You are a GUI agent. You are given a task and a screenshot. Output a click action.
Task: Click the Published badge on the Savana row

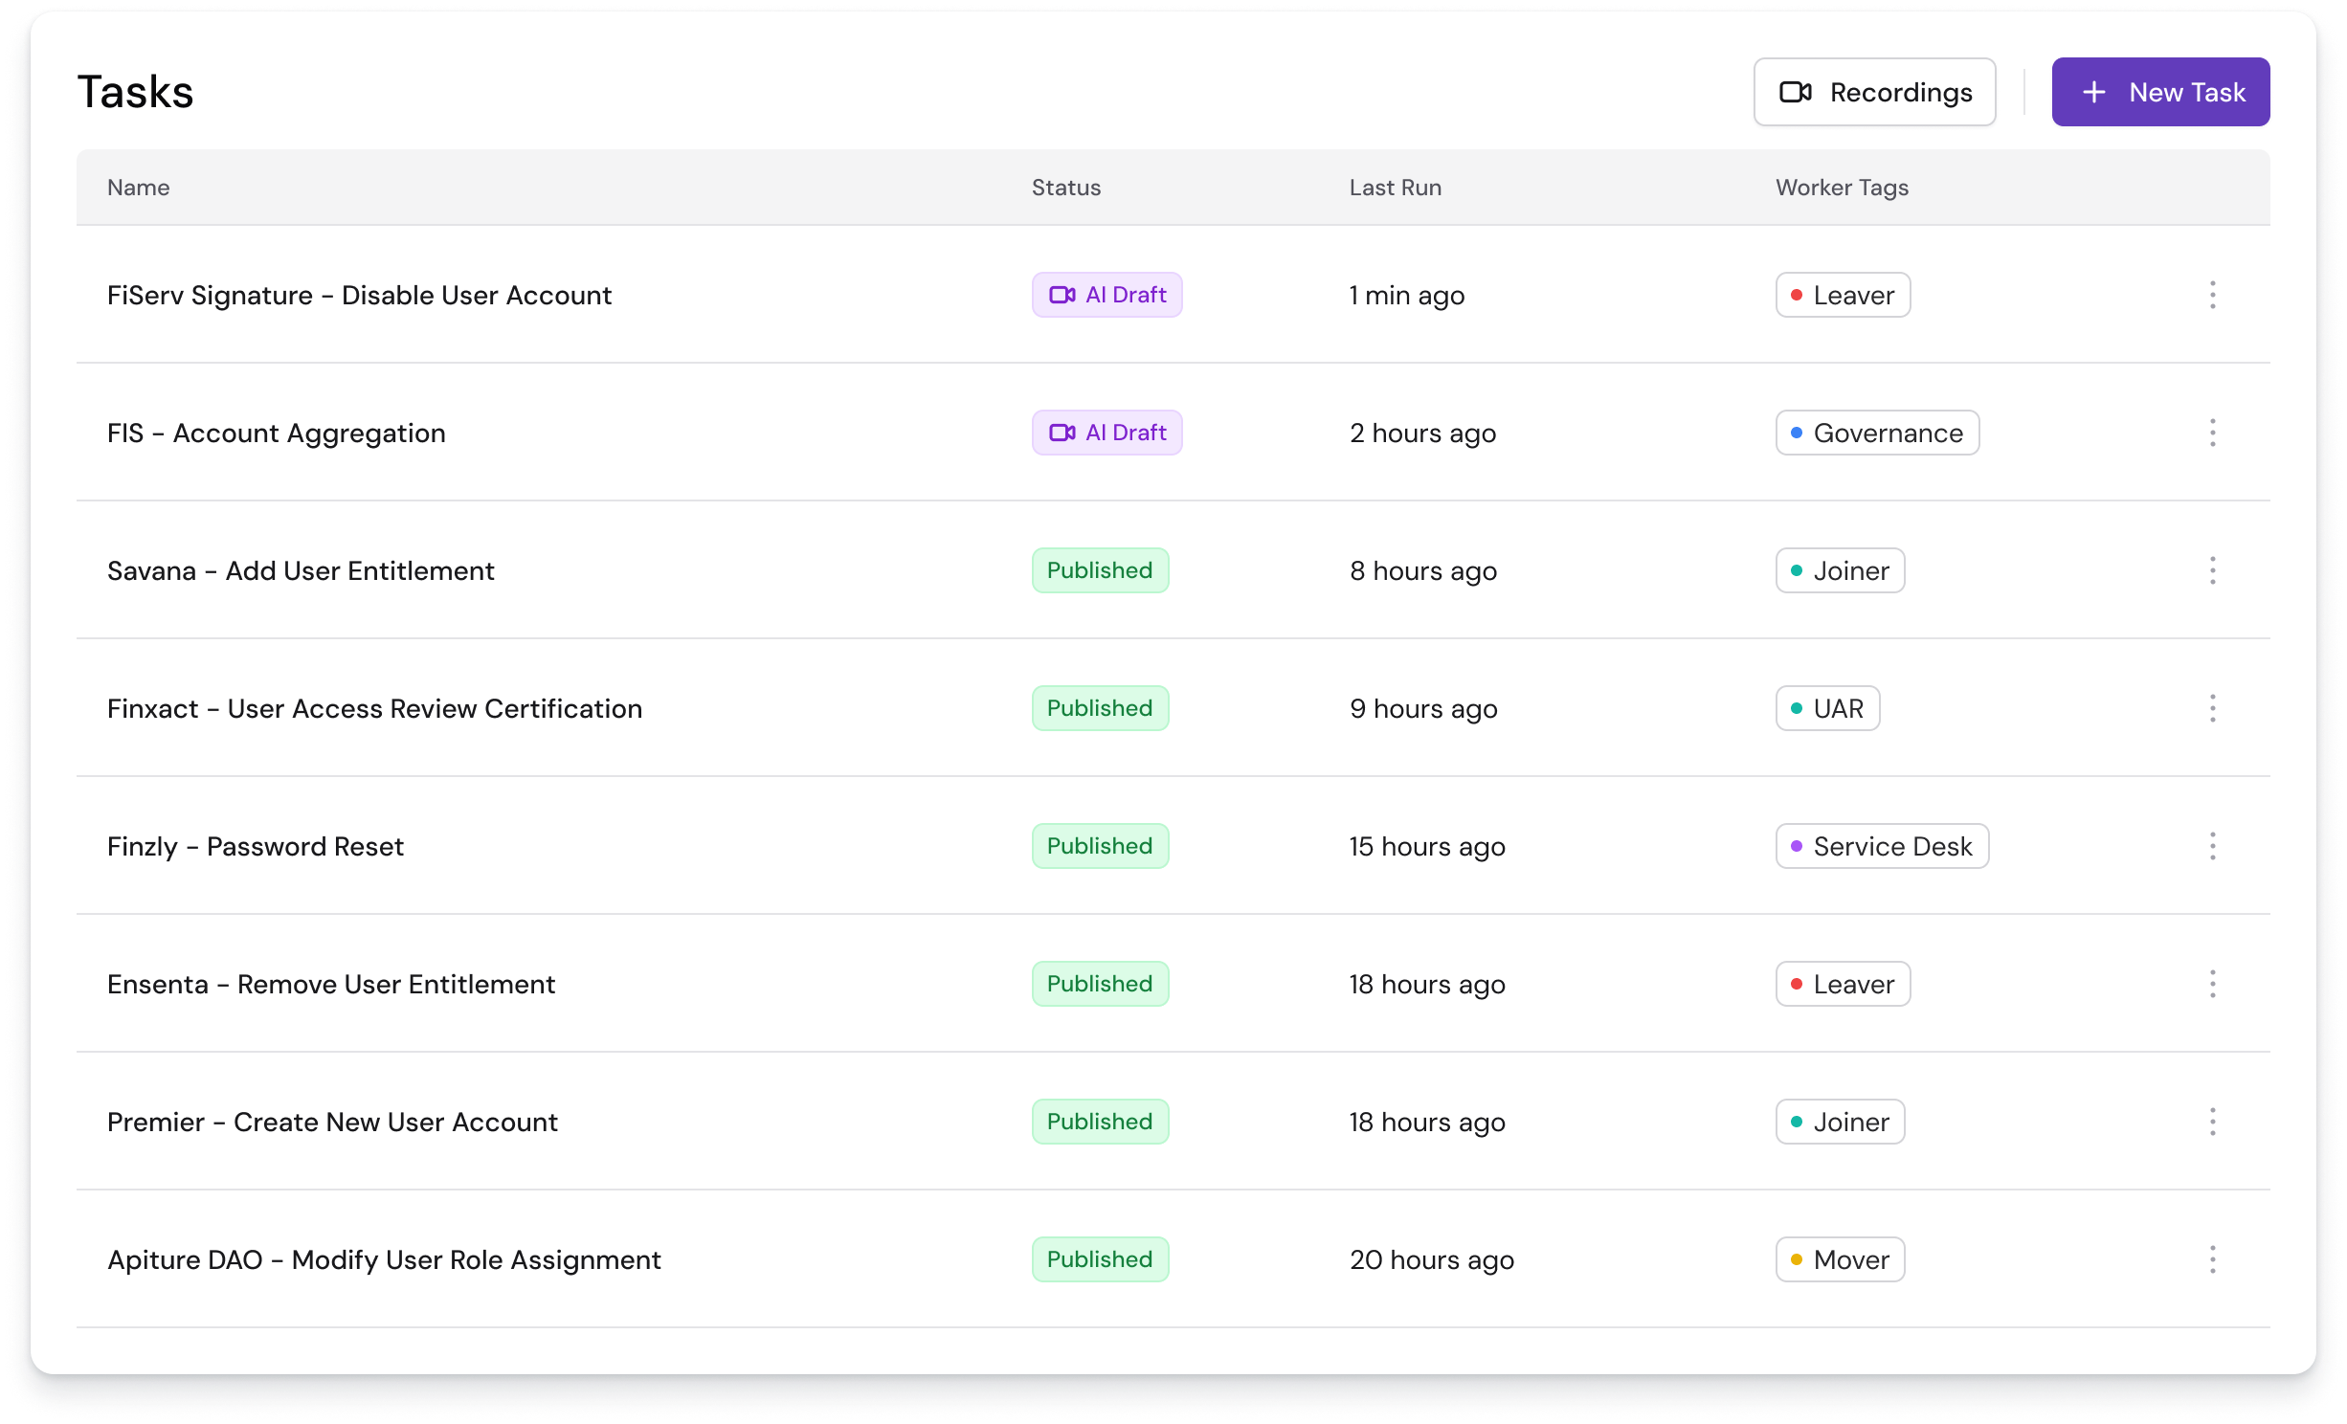click(x=1100, y=570)
